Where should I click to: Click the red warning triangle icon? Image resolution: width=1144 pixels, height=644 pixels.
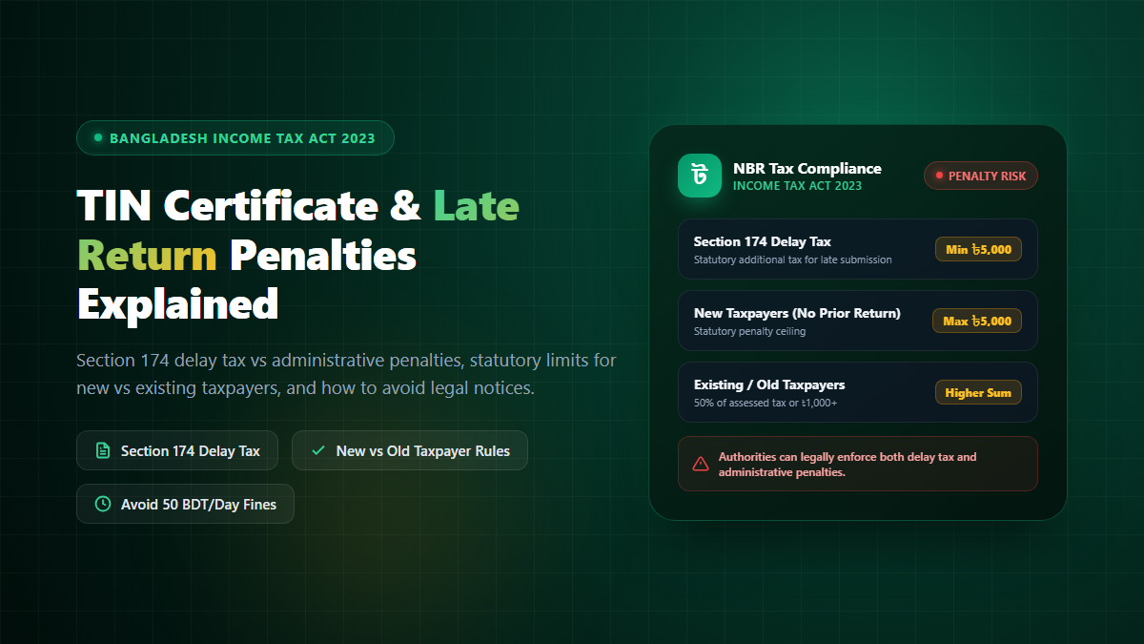click(x=701, y=464)
